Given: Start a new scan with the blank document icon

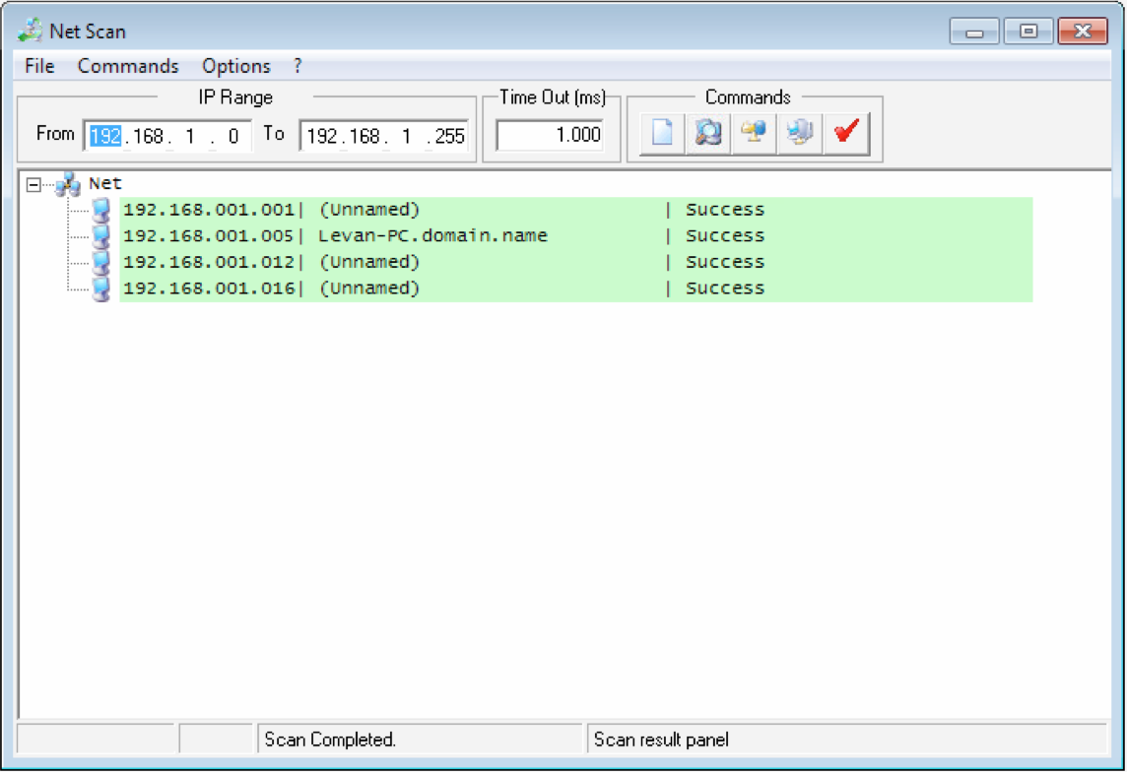Looking at the screenshot, I should tap(660, 134).
